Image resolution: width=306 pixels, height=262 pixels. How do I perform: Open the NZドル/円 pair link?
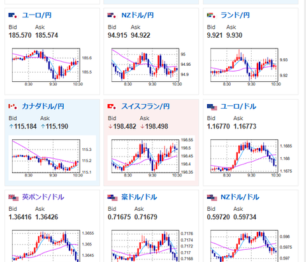tap(138, 15)
